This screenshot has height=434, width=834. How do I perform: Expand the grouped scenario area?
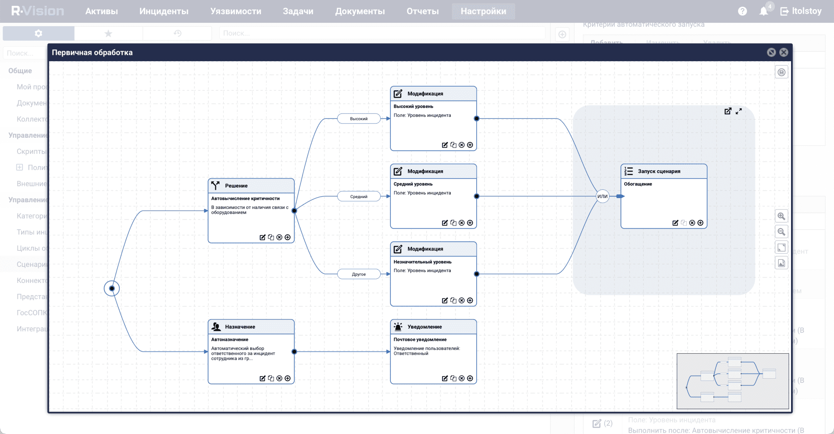739,111
